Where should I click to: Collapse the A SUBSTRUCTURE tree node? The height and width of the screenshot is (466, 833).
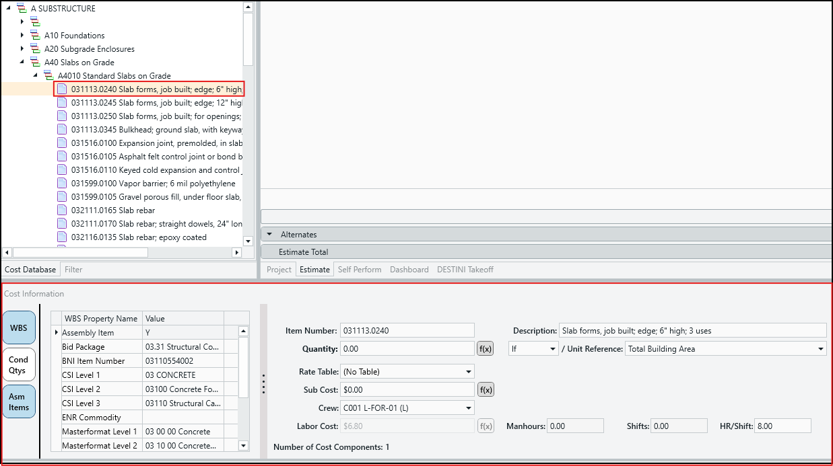[8, 9]
